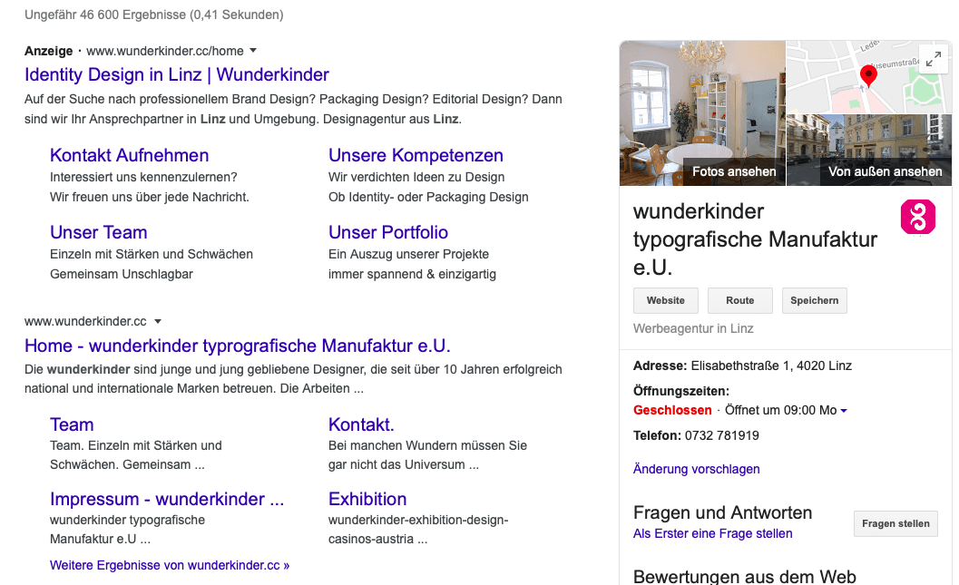
Task: Click the red map location pin
Action: coord(868,76)
